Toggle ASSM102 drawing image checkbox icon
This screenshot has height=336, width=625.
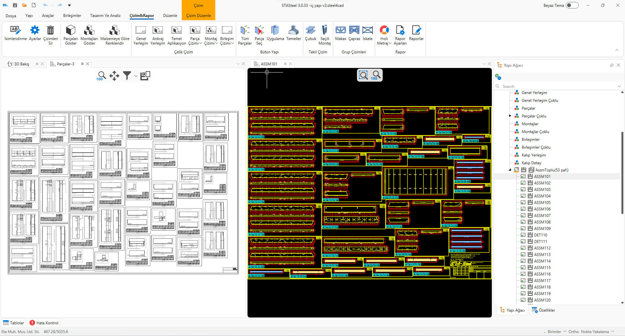[x=523, y=183]
